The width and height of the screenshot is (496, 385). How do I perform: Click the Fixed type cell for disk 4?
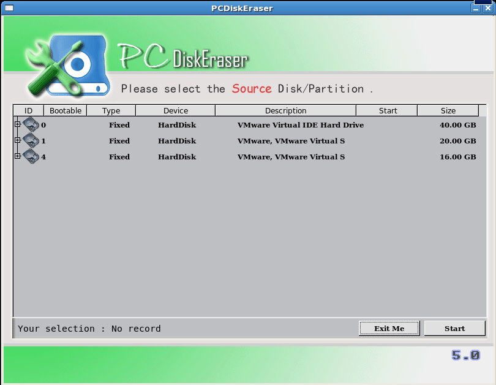(x=119, y=157)
